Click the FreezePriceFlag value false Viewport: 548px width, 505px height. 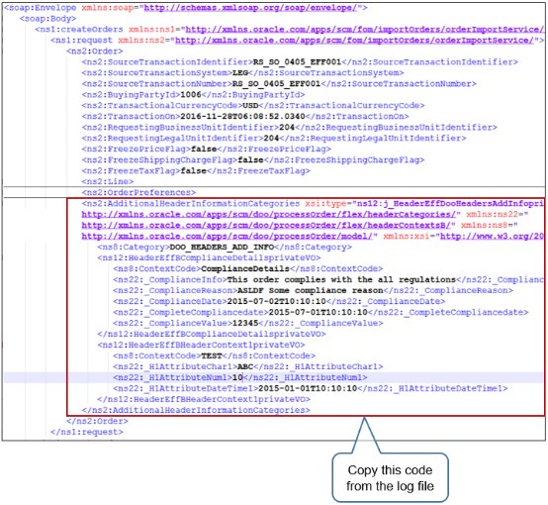[x=204, y=149]
